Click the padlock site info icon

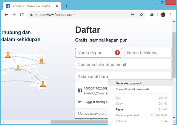coord(32,14)
